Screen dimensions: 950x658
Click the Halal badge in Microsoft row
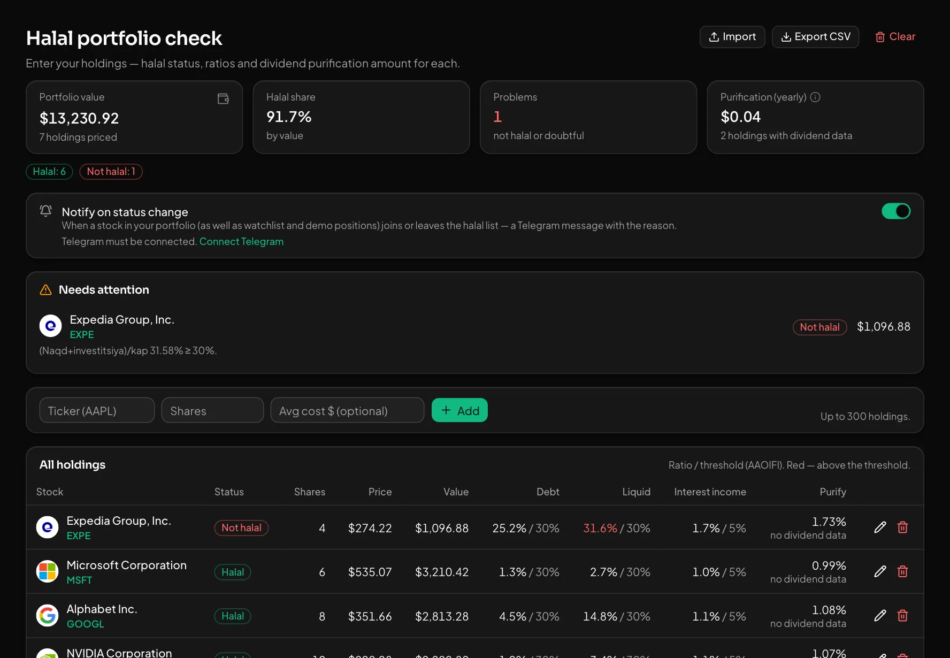point(233,572)
